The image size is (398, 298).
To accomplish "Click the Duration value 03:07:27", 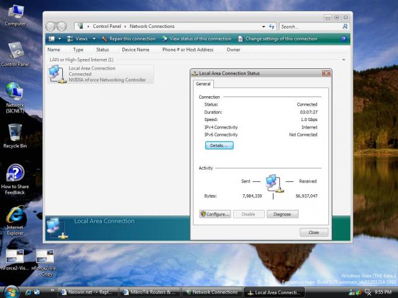I will pyautogui.click(x=308, y=112).
